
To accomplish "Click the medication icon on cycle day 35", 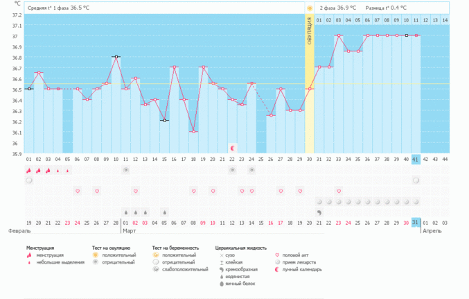I will [x=358, y=202].
